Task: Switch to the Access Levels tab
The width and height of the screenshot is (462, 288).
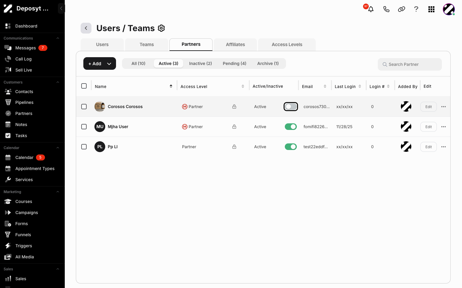Action: 287,45
